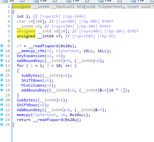
Task: Click line number 14 in gutter
Action: [x=8, y=71]
